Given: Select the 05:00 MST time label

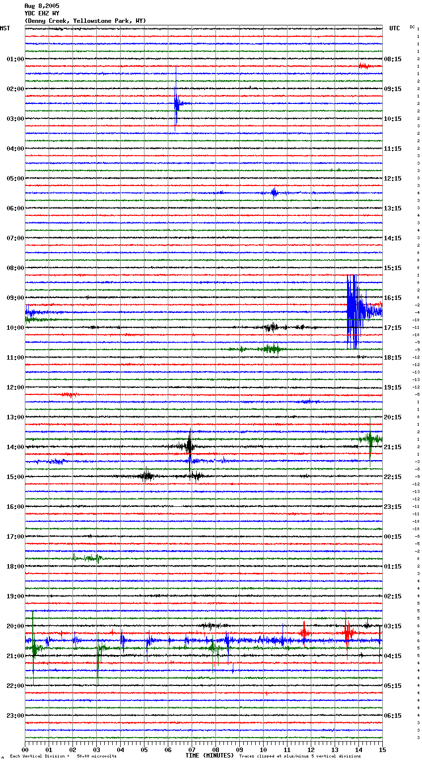Looking at the screenshot, I should [15, 179].
